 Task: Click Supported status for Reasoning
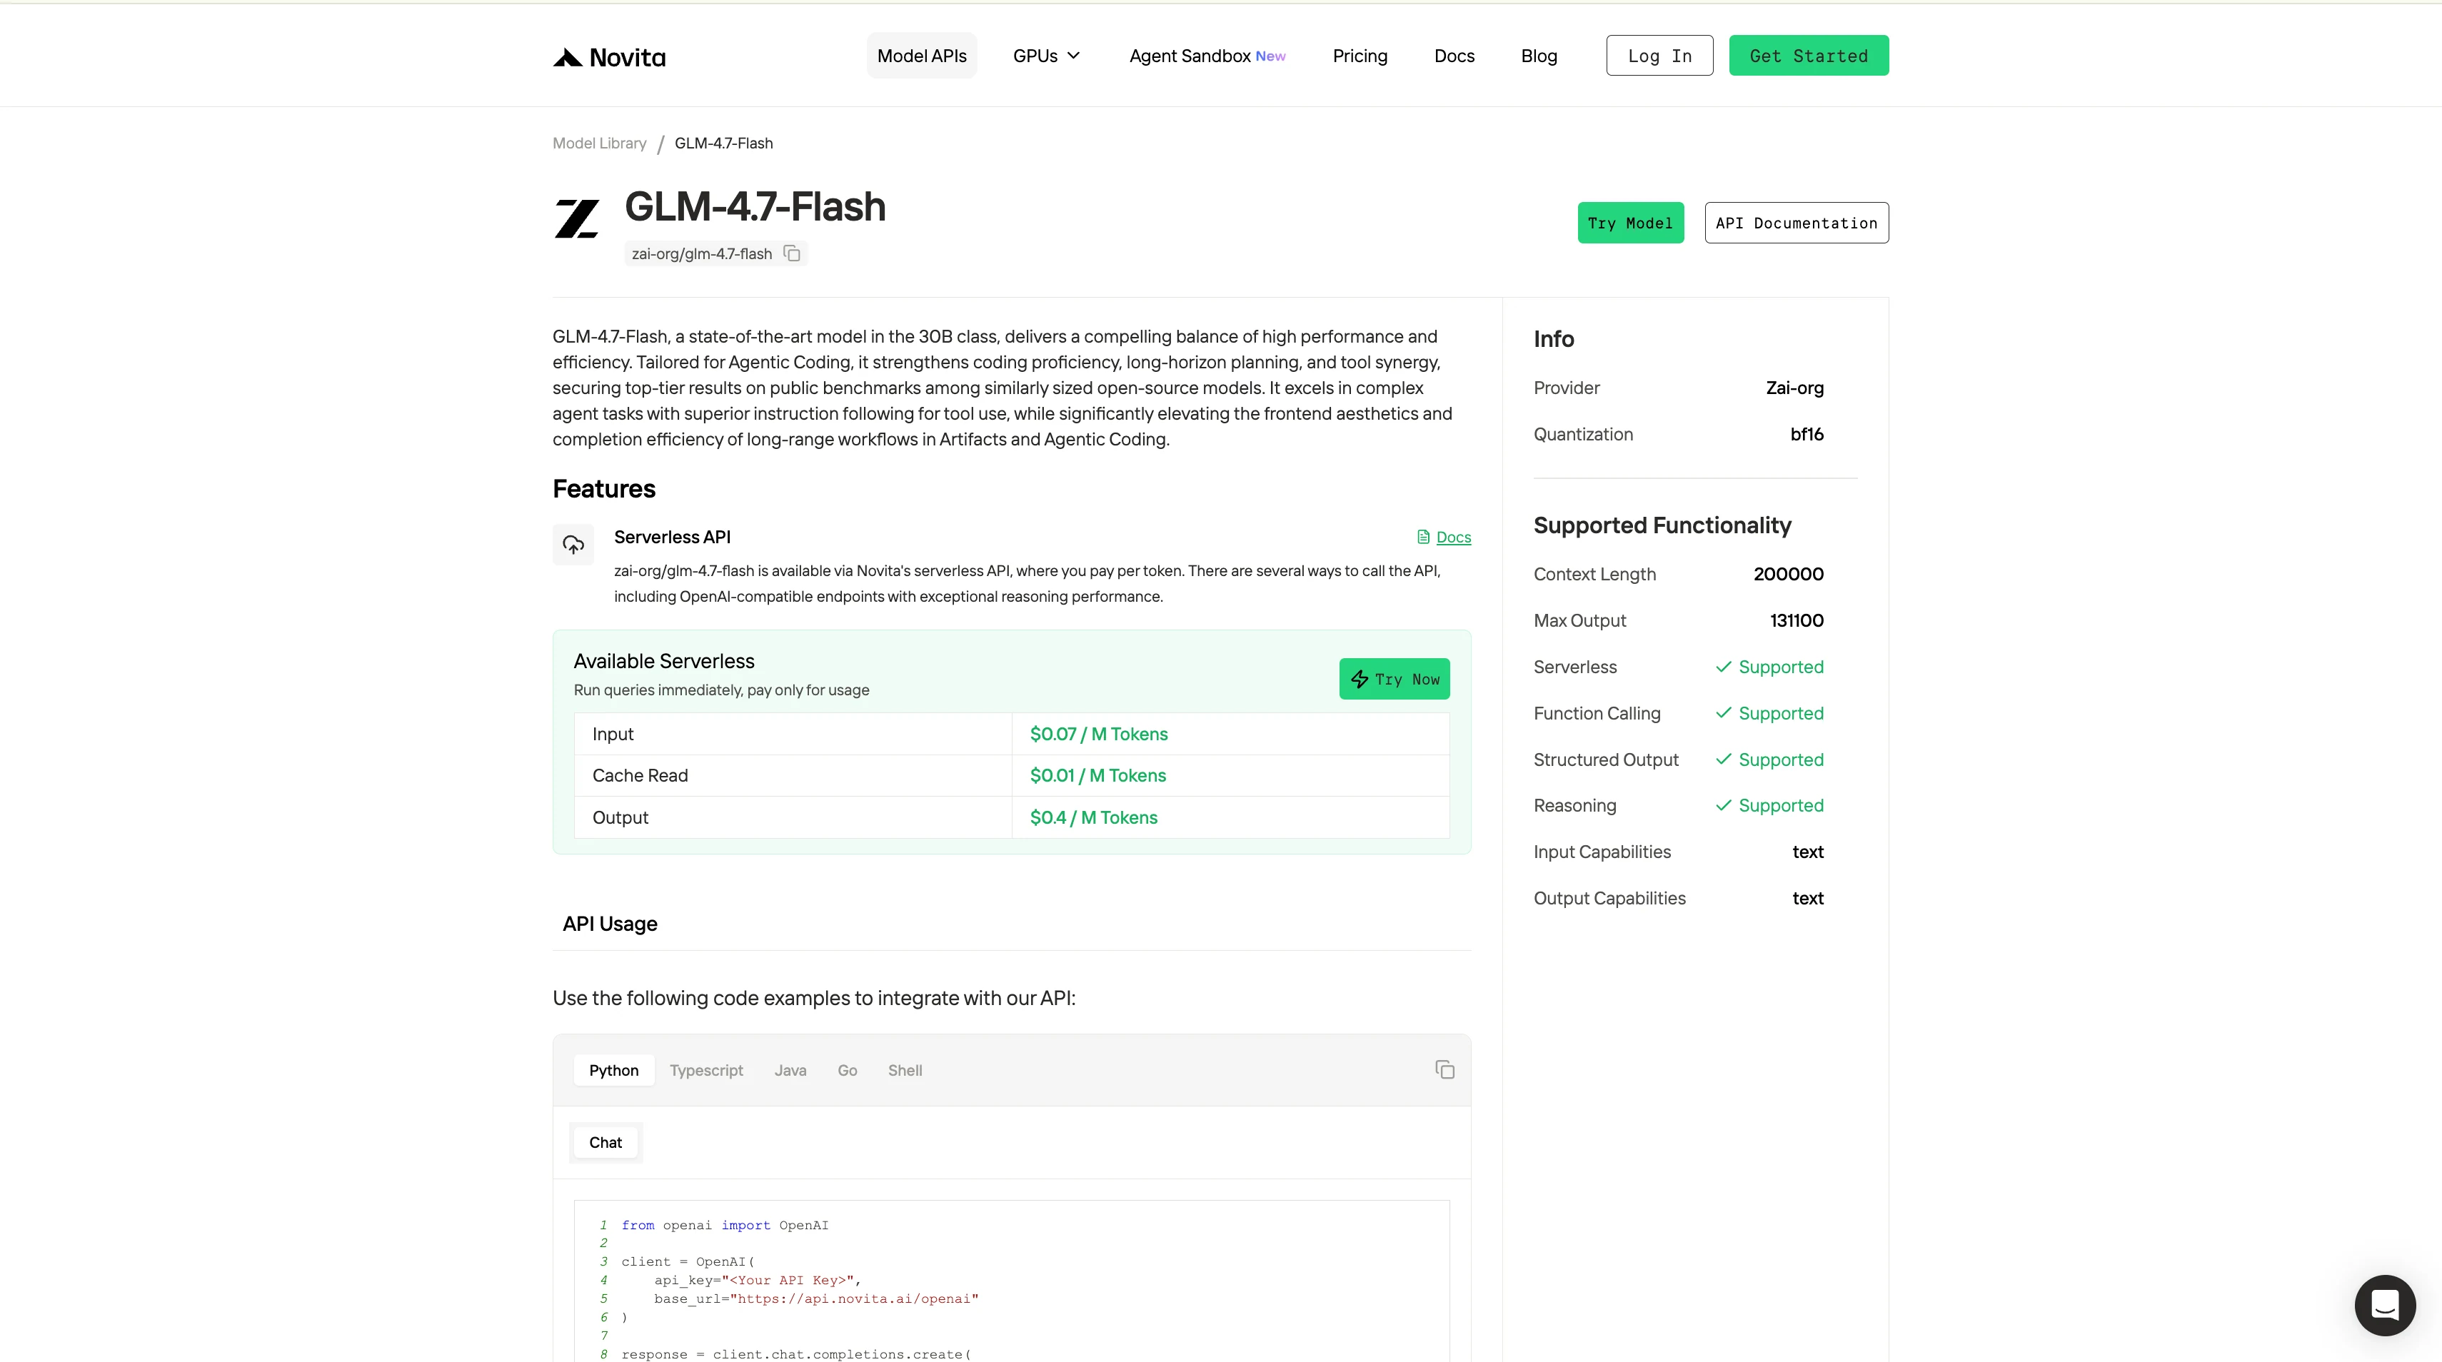[1769, 804]
